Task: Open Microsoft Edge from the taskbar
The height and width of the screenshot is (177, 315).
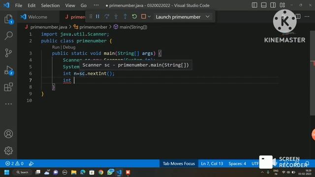Action: (x=83, y=172)
